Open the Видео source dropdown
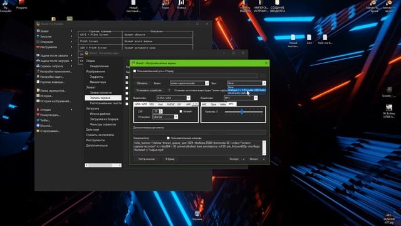Image resolution: width=401 pixels, height=226 pixels. pyautogui.click(x=189, y=83)
